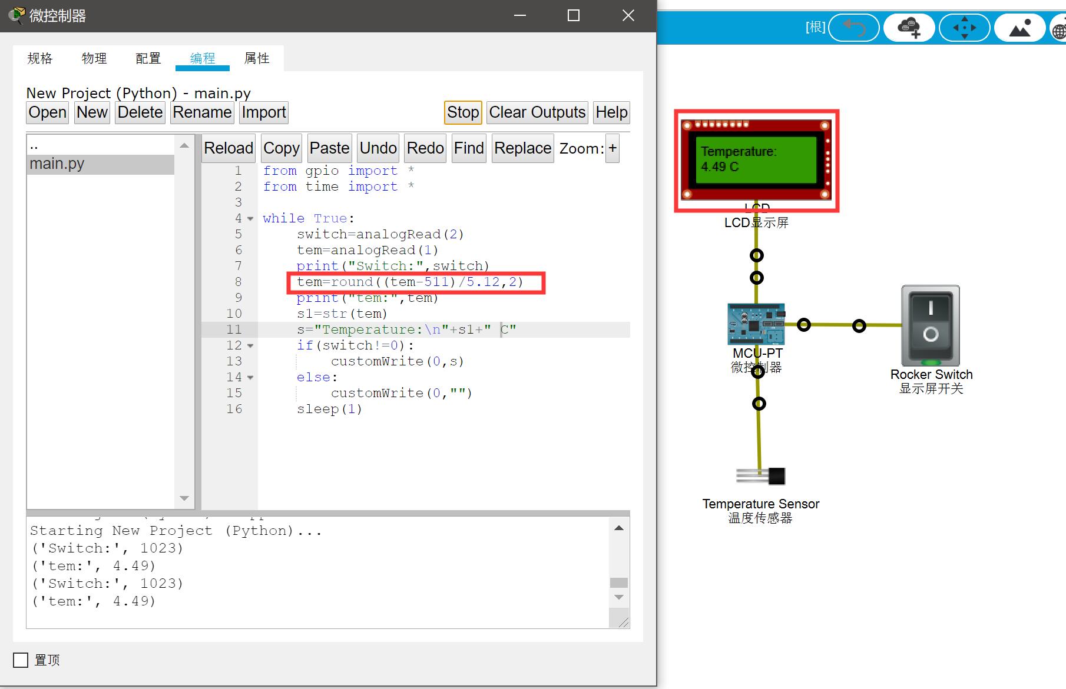Image resolution: width=1066 pixels, height=689 pixels.
Task: Switch to the 规格 tab
Action: pos(40,58)
